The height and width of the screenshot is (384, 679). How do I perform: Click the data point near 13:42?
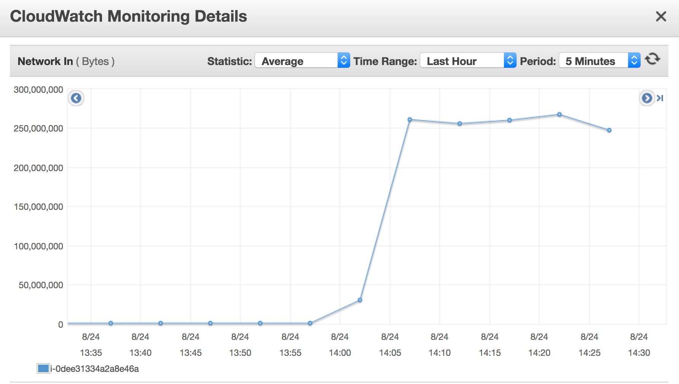pos(161,323)
